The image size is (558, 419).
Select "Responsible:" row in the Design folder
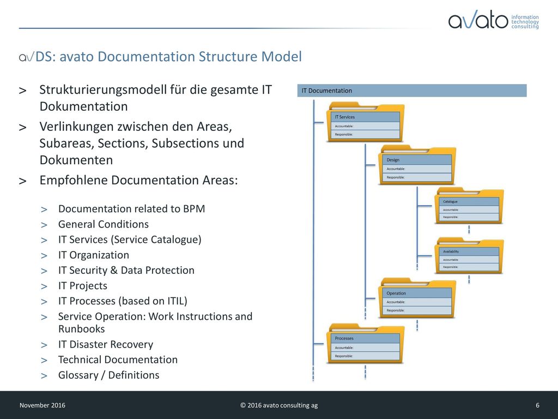417,177
